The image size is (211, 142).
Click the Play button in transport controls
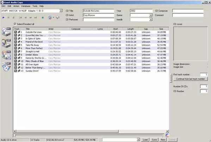pyautogui.click(x=4, y=18)
